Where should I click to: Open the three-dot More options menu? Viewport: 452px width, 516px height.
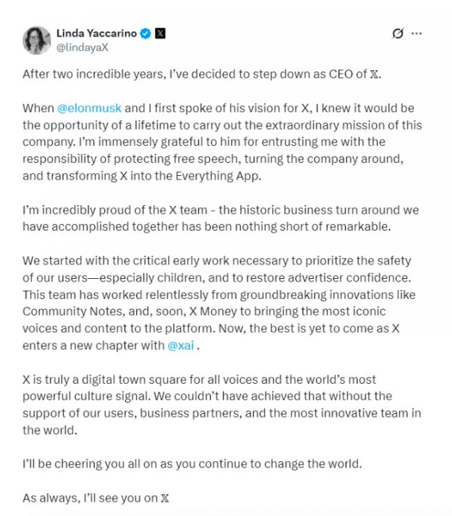[417, 33]
